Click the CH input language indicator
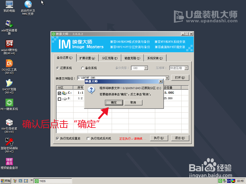The width and height of the screenshot is (246, 184). (229, 181)
